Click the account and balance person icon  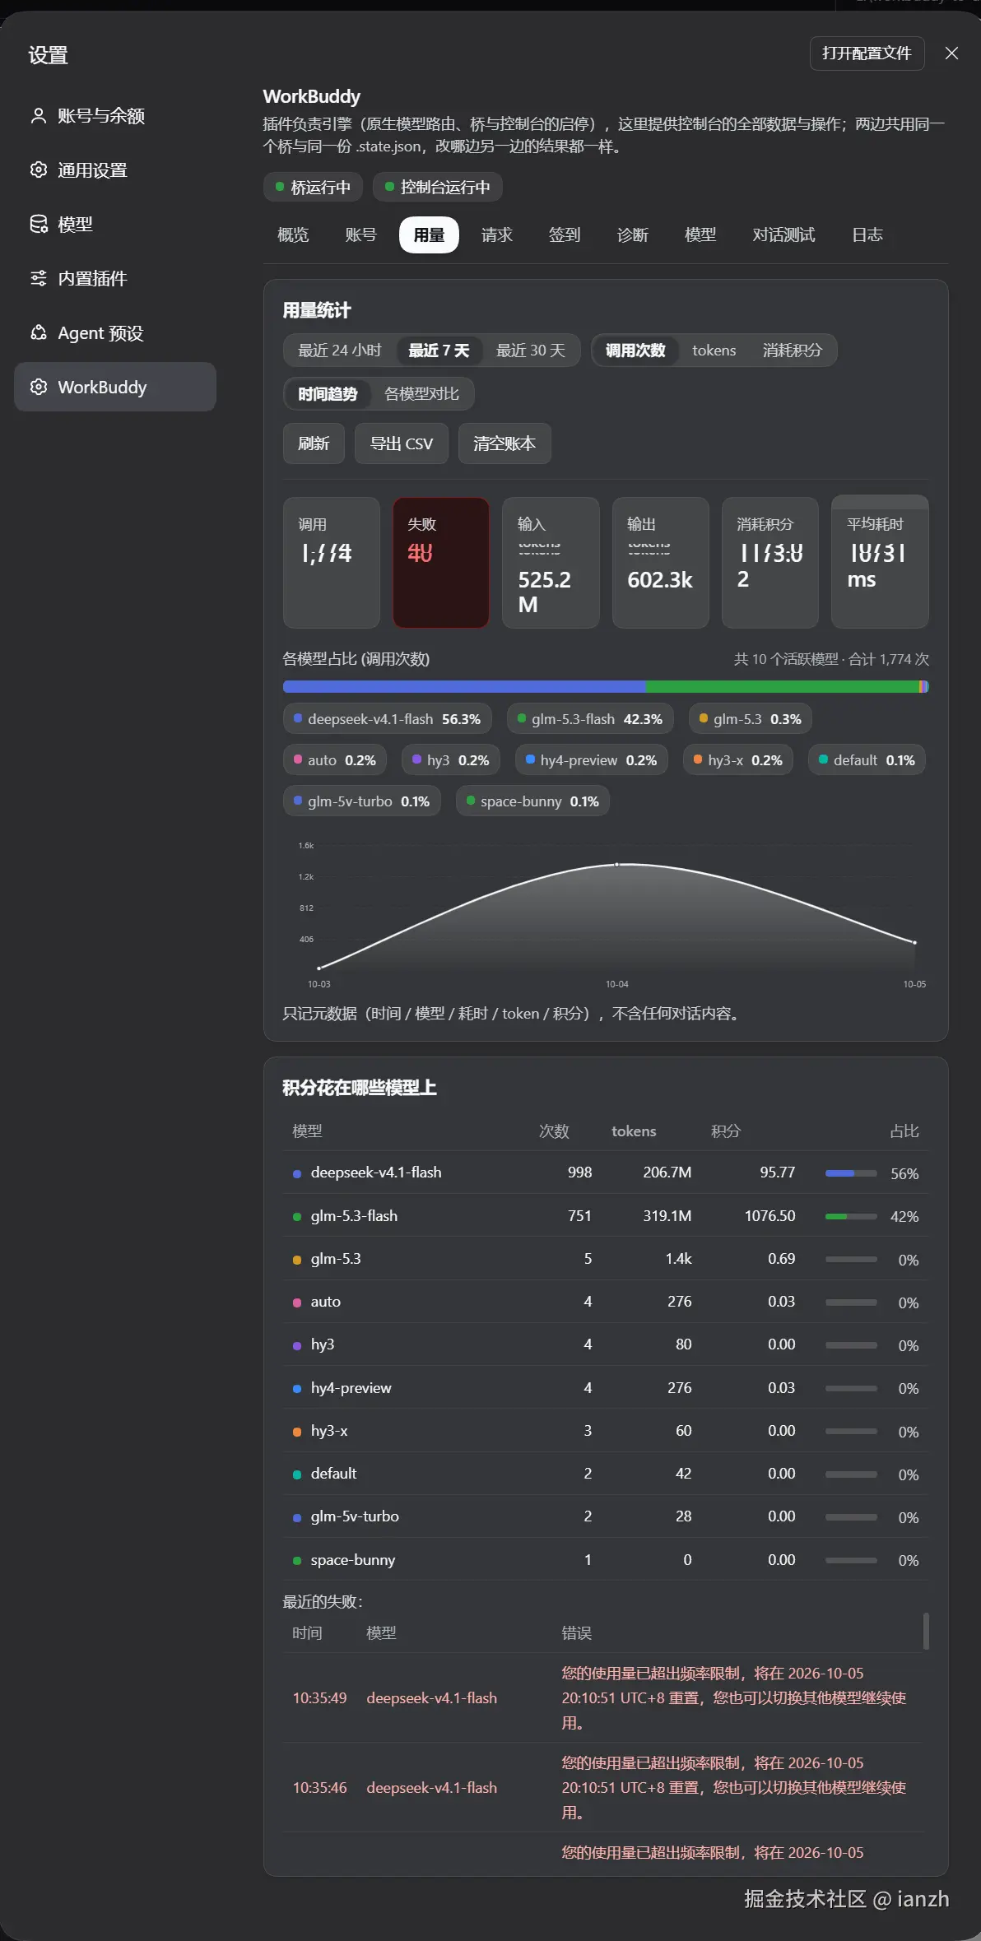click(38, 116)
